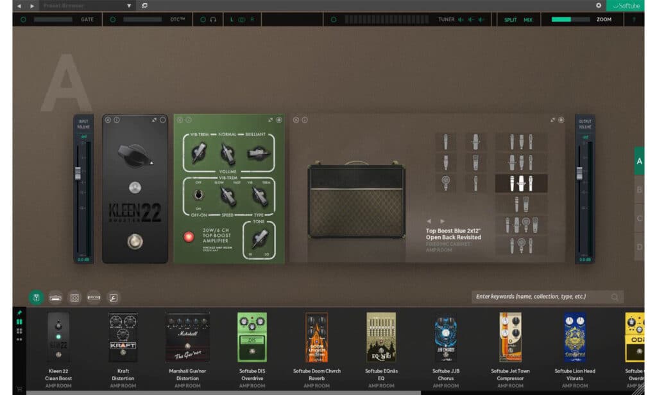
Task: Focus the keyword search field
Action: [548, 297]
